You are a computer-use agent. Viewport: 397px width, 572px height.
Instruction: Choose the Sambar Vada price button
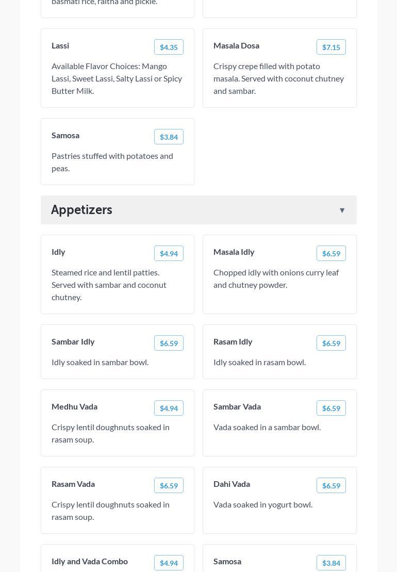pyautogui.click(x=331, y=408)
